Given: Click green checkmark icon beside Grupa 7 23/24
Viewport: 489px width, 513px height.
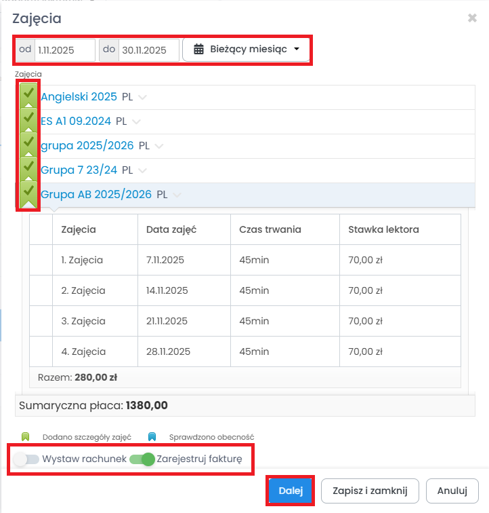Looking at the screenshot, I should [x=28, y=169].
